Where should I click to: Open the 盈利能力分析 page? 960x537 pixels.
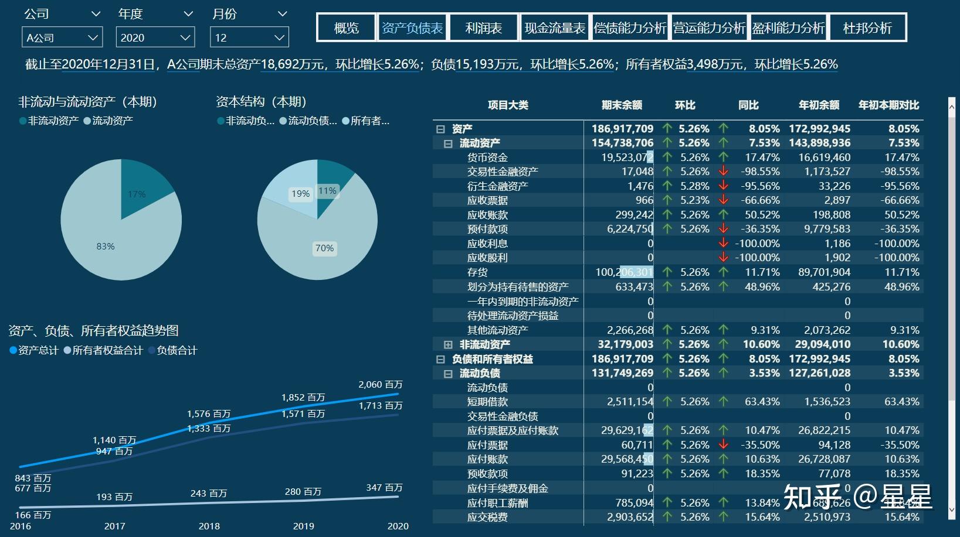click(789, 28)
